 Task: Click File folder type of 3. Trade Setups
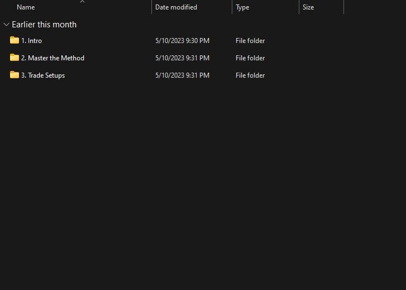250,75
